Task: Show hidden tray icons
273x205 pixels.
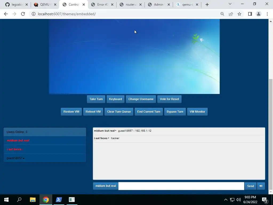Action: point(226,200)
